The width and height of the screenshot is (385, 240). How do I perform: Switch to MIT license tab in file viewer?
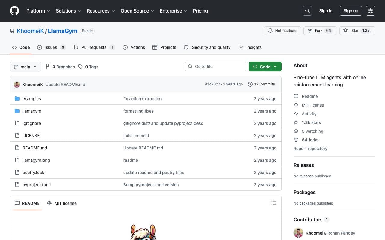coord(62,203)
